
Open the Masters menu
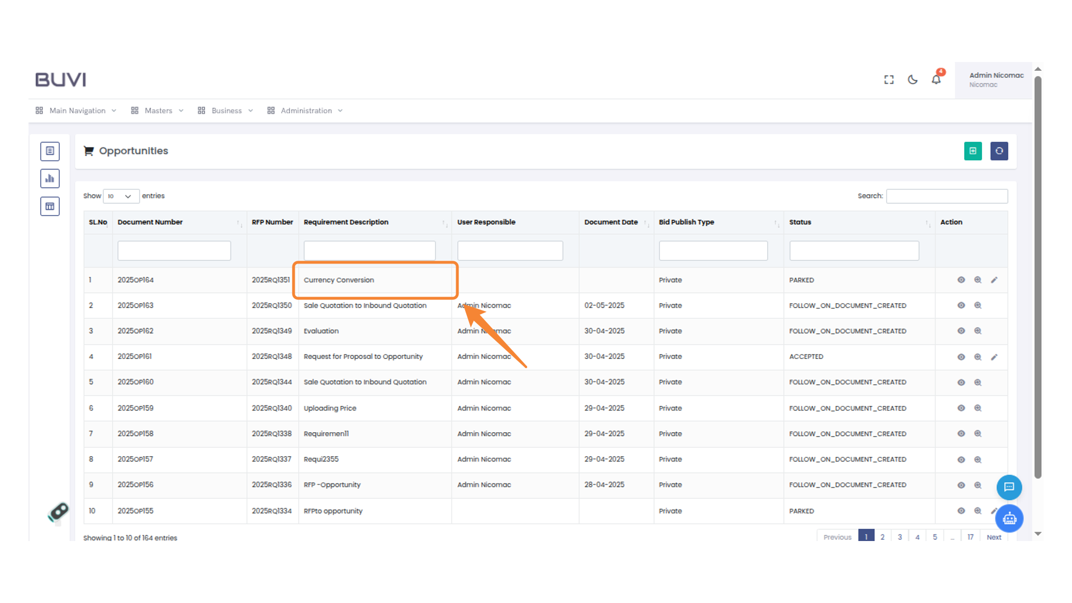tap(157, 111)
